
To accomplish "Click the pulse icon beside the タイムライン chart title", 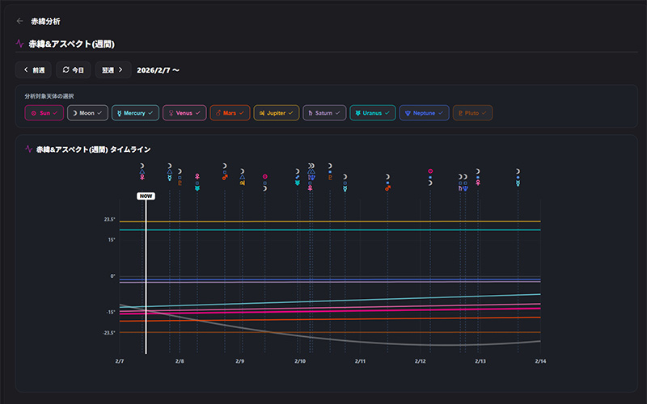I will [29, 149].
